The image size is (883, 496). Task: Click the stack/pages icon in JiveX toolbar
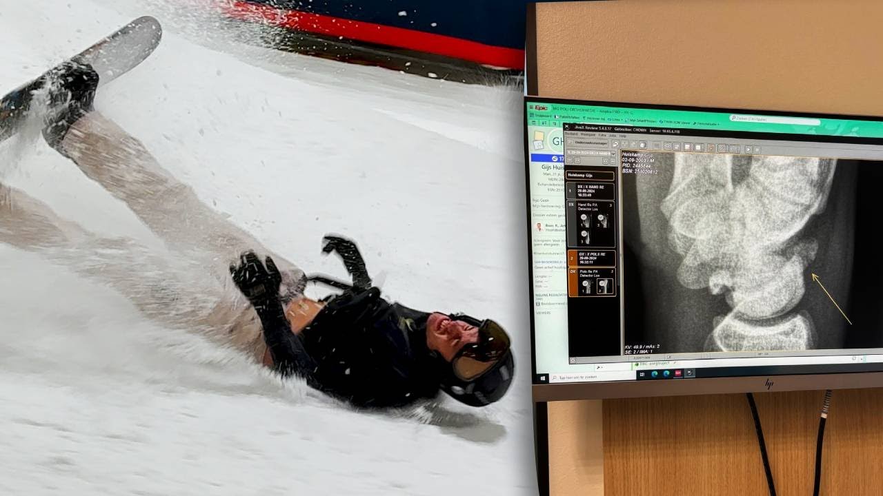pyautogui.click(x=642, y=145)
